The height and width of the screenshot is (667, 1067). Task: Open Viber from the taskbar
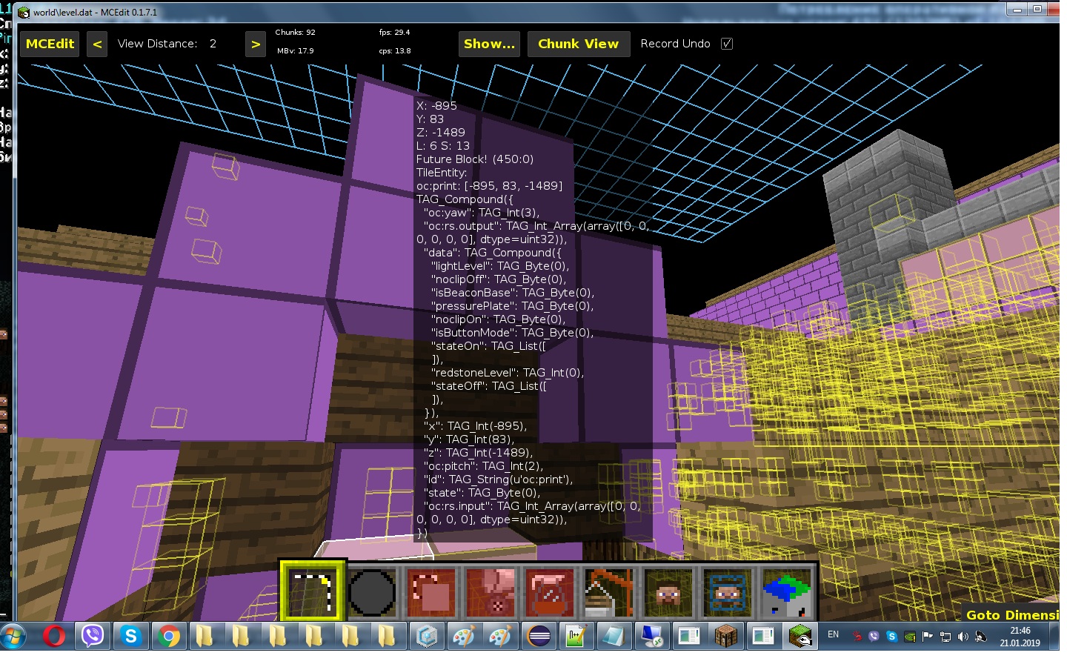click(x=93, y=636)
